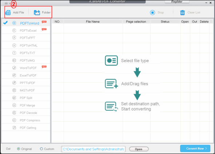Viewport: 215px width, 154px height.
Task: Select the Custom output radio button
Action: tap(41, 149)
